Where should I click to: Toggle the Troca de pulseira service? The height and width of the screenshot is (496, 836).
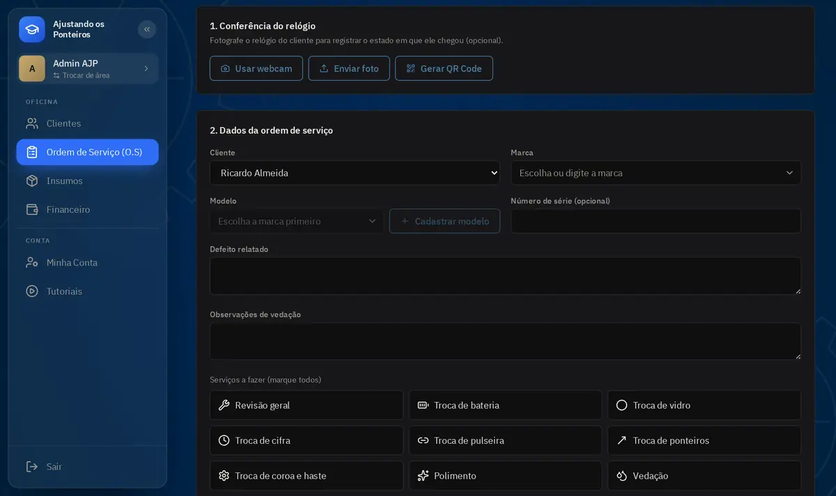point(505,440)
